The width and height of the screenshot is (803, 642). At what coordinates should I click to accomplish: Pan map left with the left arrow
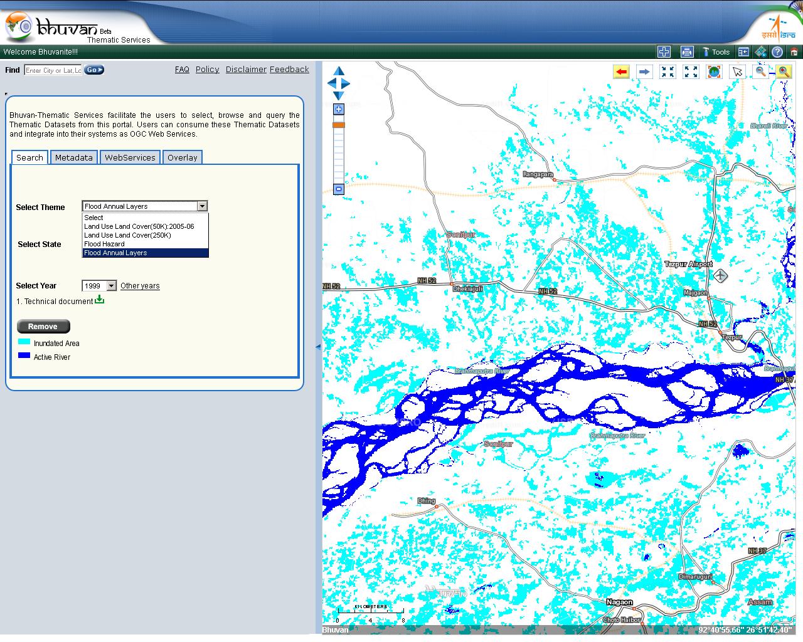click(x=331, y=83)
